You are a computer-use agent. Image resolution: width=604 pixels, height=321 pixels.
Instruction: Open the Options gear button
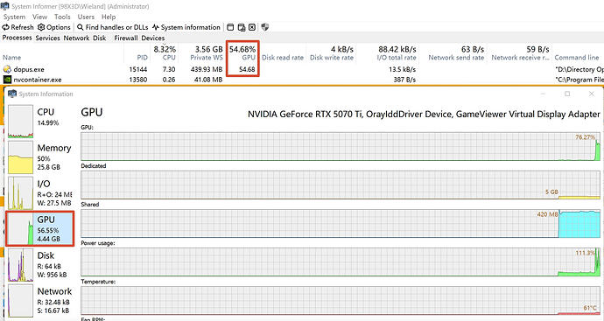tap(54, 27)
